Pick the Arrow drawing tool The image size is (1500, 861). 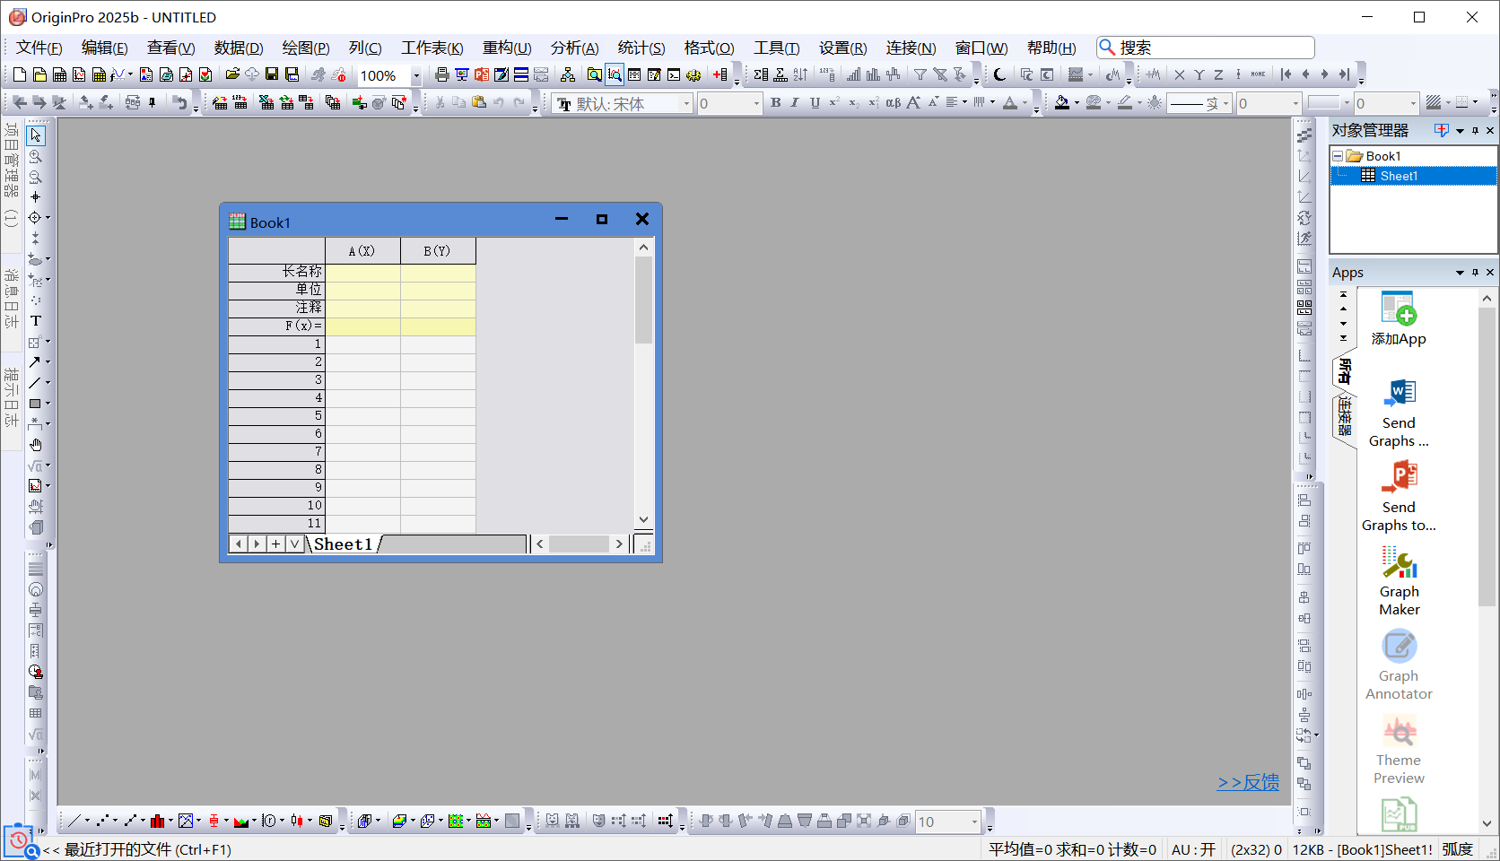tap(35, 362)
